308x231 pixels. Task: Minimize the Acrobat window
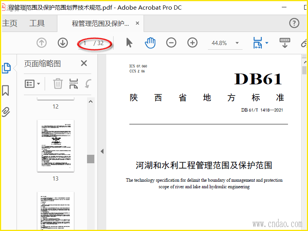[284, 7]
